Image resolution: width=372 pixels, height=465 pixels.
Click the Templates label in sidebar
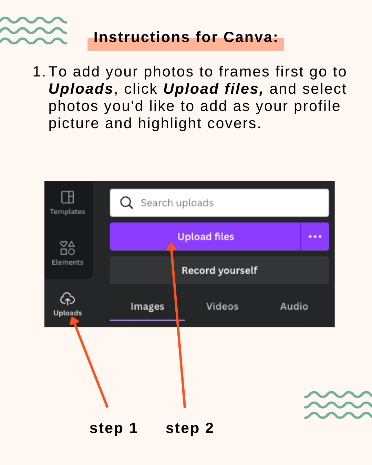tap(68, 212)
